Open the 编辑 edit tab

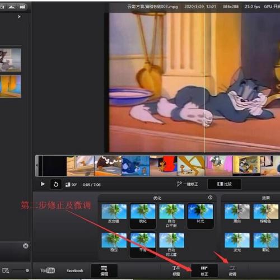point(104,271)
